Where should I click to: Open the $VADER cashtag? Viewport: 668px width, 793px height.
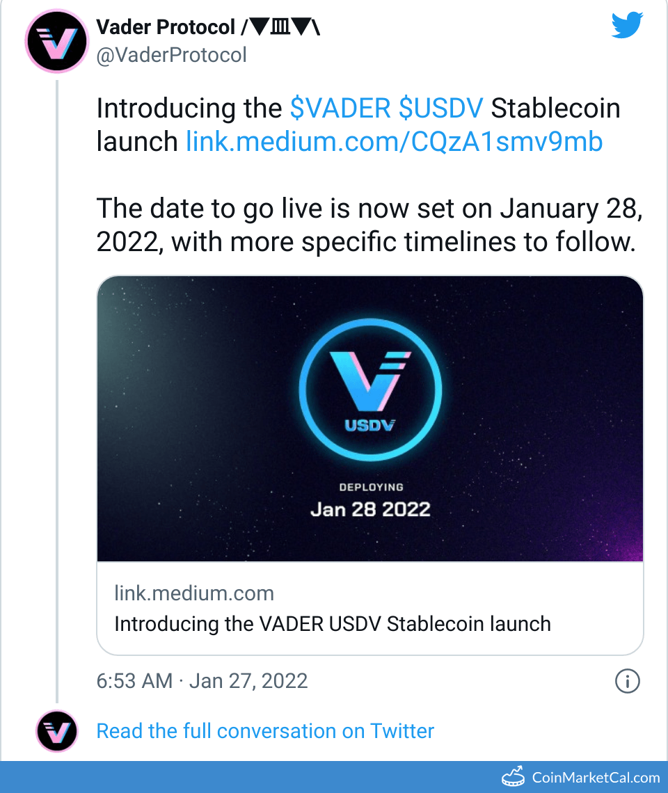point(340,109)
